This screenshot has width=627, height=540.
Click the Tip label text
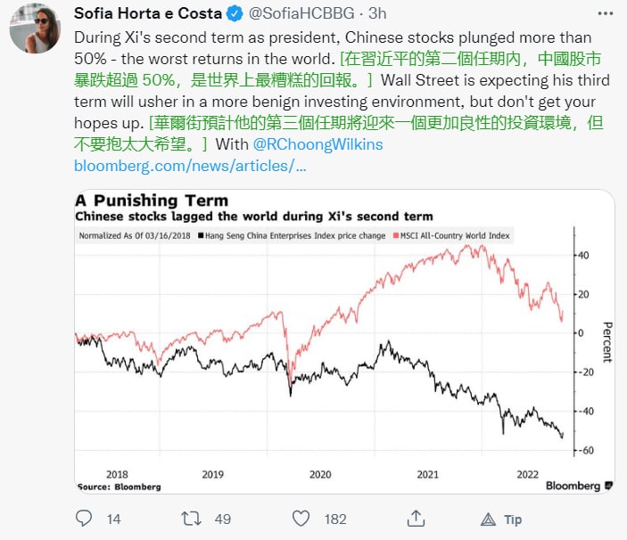[513, 519]
